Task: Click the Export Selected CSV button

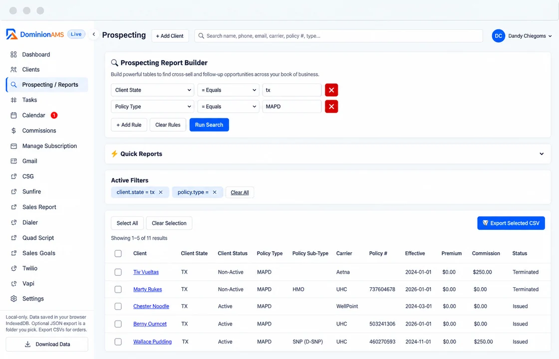Action: click(x=511, y=223)
